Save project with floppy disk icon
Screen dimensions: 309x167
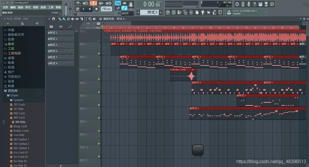coord(260,4)
